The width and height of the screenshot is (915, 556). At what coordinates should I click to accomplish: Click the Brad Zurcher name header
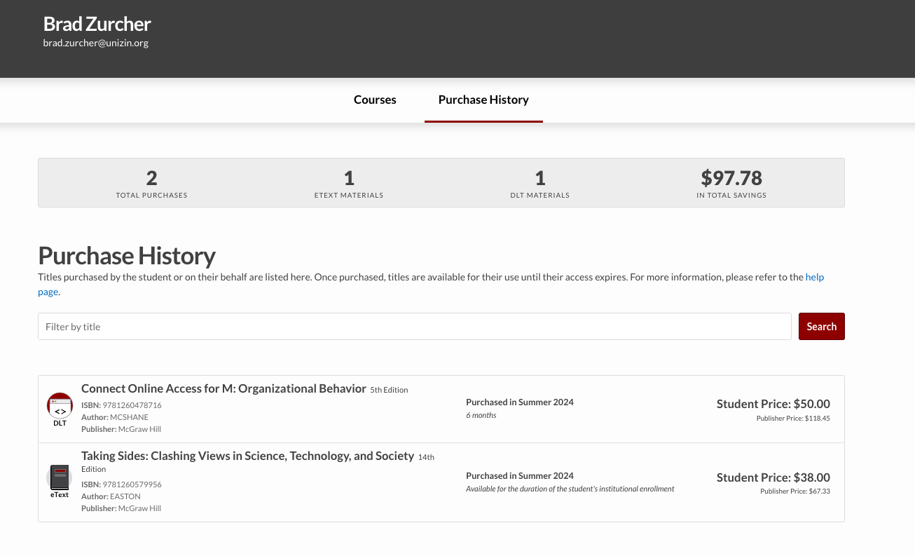[97, 24]
